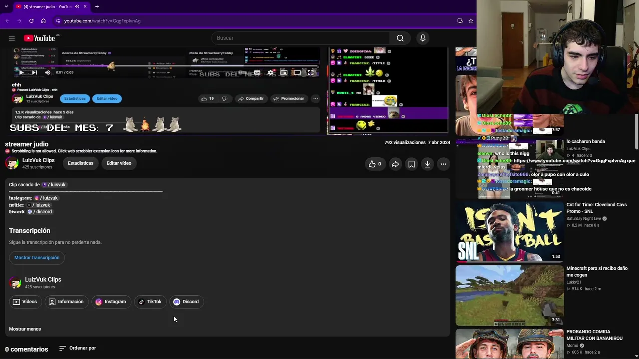
Task: Open the channel Información chip
Action: click(66, 302)
